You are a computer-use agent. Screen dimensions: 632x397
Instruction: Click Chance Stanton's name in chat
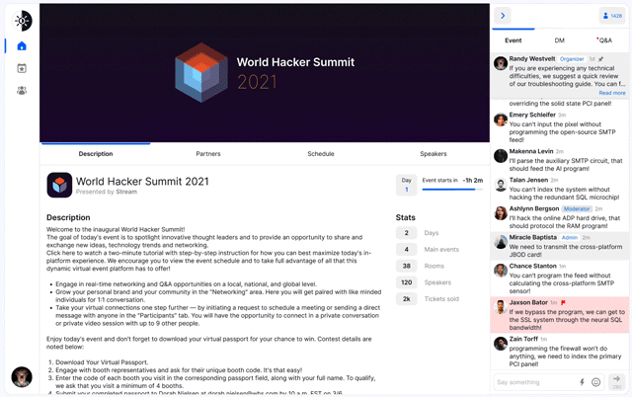pos(532,266)
